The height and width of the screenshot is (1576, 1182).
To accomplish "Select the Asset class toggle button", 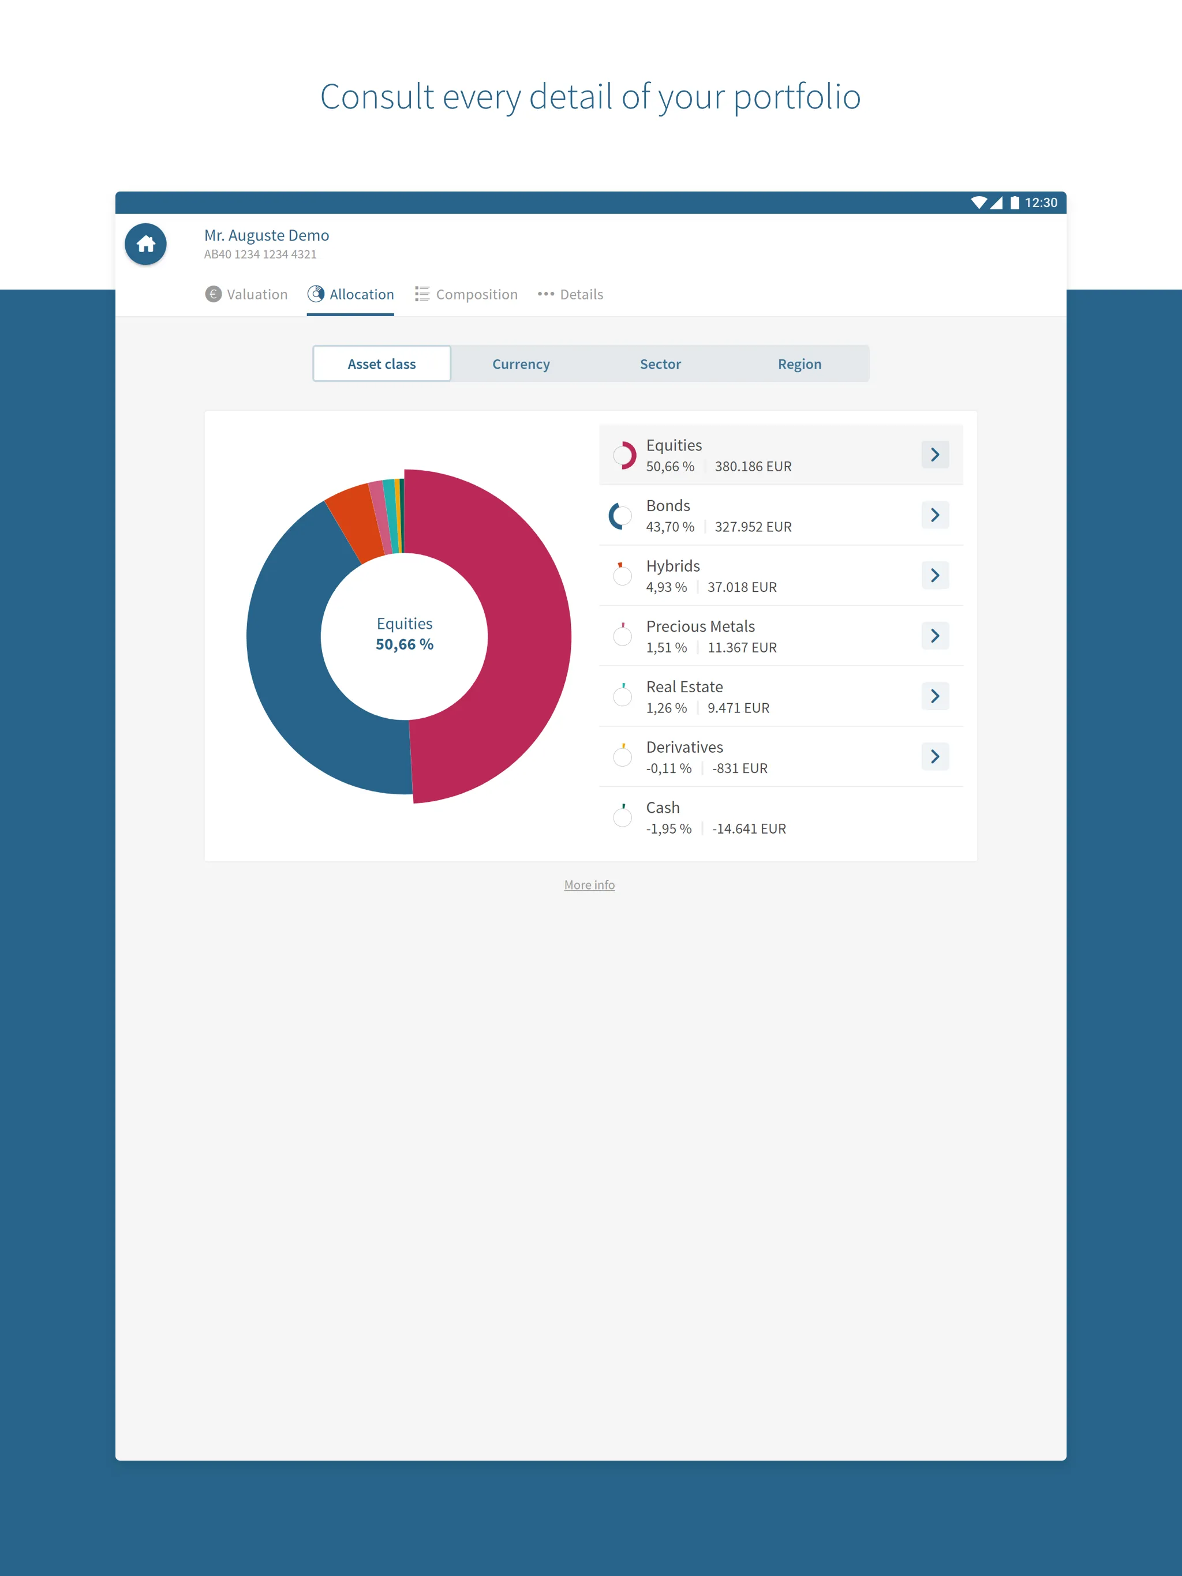I will (384, 363).
